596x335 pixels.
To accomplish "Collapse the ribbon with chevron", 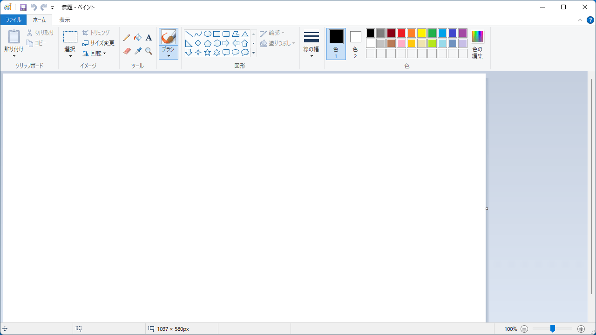I will click(580, 20).
